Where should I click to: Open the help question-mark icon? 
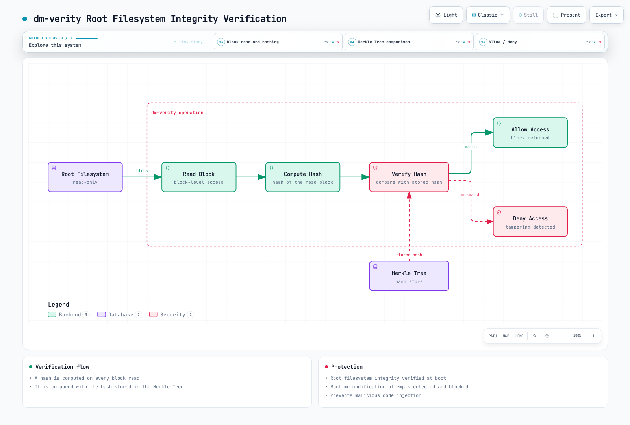547,336
